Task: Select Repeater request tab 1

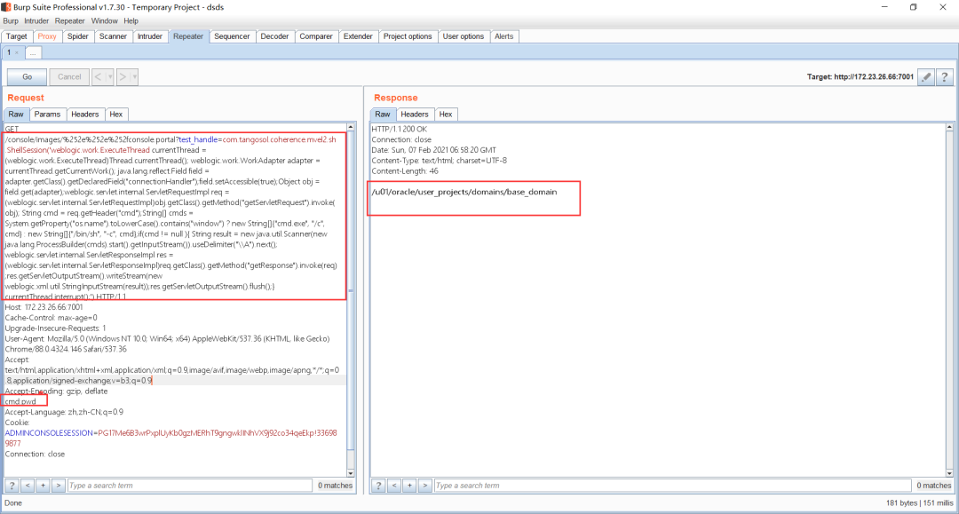Action: pyautogui.click(x=12, y=52)
